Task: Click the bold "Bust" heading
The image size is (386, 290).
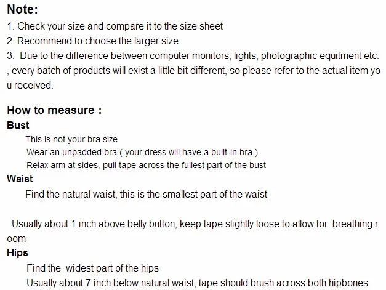Action: click(18, 125)
